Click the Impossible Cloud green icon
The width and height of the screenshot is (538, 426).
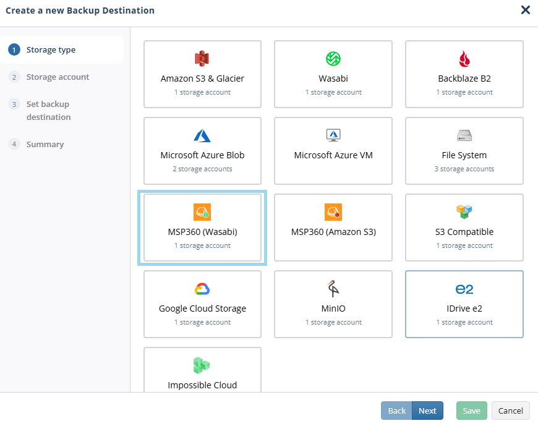[x=202, y=365]
